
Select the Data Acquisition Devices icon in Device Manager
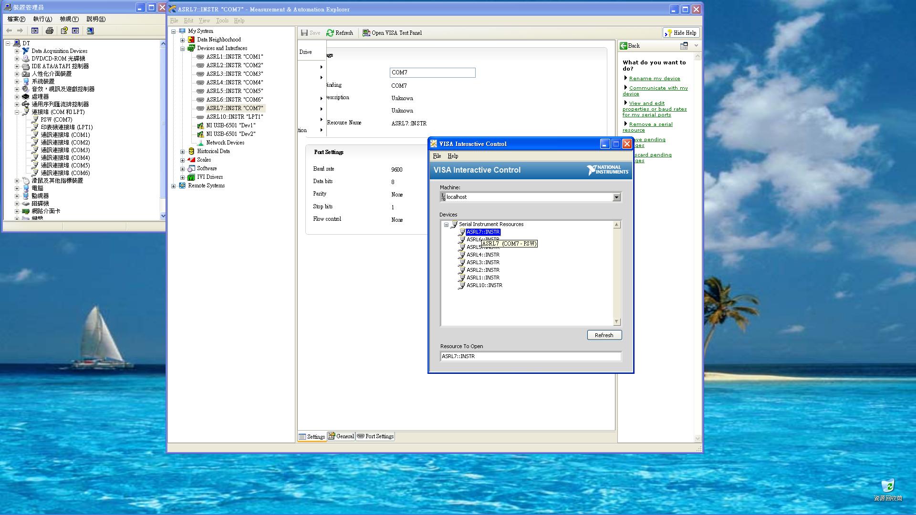(26, 51)
